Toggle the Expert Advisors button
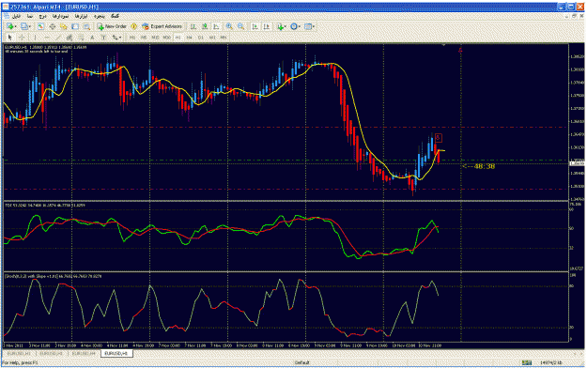 click(x=162, y=26)
